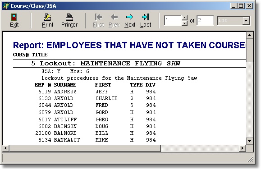Image resolution: width=261 pixels, height=170 pixels.
Task: Click the vertical scrollbar thumb
Action: (x=250, y=51)
